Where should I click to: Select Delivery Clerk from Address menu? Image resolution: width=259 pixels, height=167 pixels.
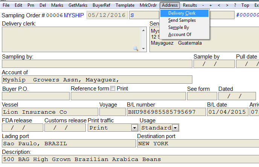click(x=184, y=13)
